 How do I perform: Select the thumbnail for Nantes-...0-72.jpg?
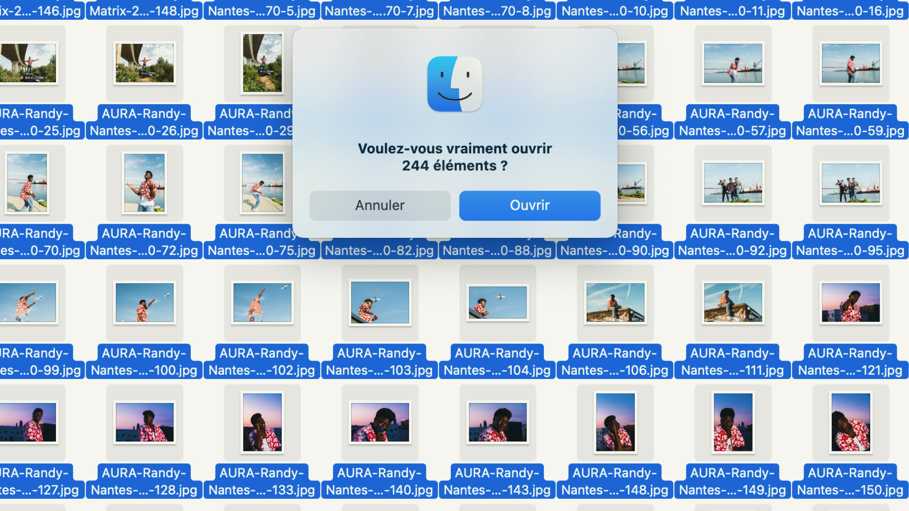(x=144, y=183)
